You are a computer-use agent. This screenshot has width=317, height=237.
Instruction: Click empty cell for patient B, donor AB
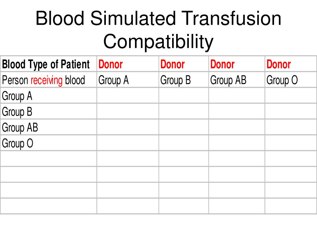tap(237, 111)
